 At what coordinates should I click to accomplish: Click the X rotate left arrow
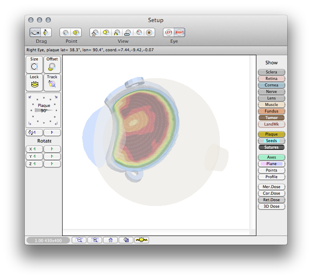34,149
